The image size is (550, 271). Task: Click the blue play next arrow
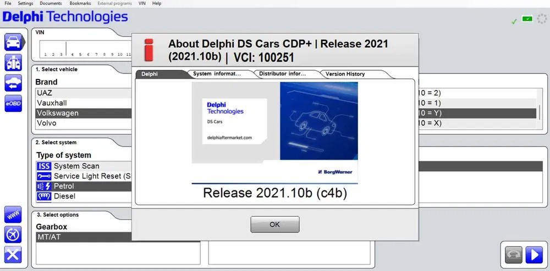pyautogui.click(x=534, y=255)
